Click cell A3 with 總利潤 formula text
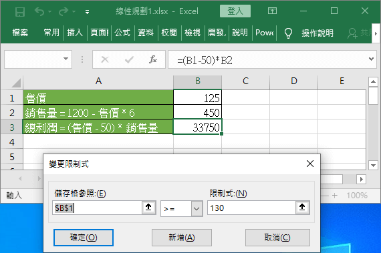The height and width of the screenshot is (253, 381). click(x=98, y=127)
